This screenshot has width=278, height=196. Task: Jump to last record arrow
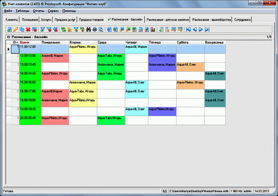coord(207,29)
